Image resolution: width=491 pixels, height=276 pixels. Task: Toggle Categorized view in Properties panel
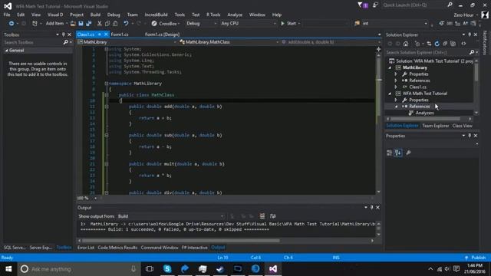pyautogui.click(x=389, y=153)
